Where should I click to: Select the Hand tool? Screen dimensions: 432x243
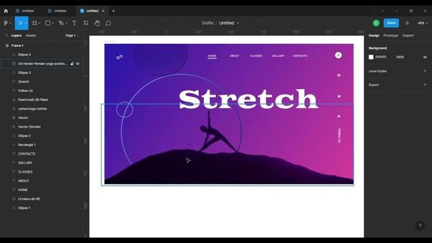97,23
